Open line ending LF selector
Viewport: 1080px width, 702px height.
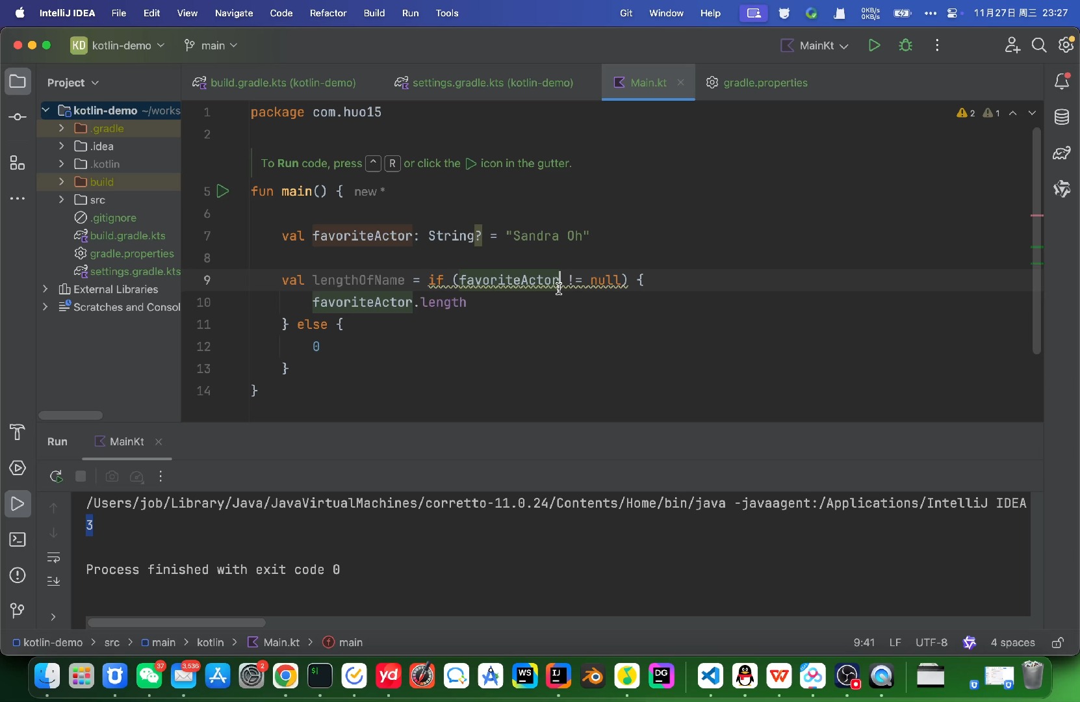tap(895, 642)
